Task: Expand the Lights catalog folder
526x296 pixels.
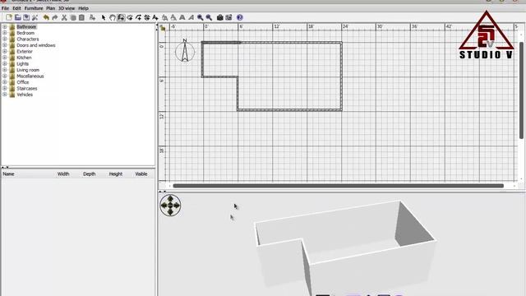Action: point(5,64)
